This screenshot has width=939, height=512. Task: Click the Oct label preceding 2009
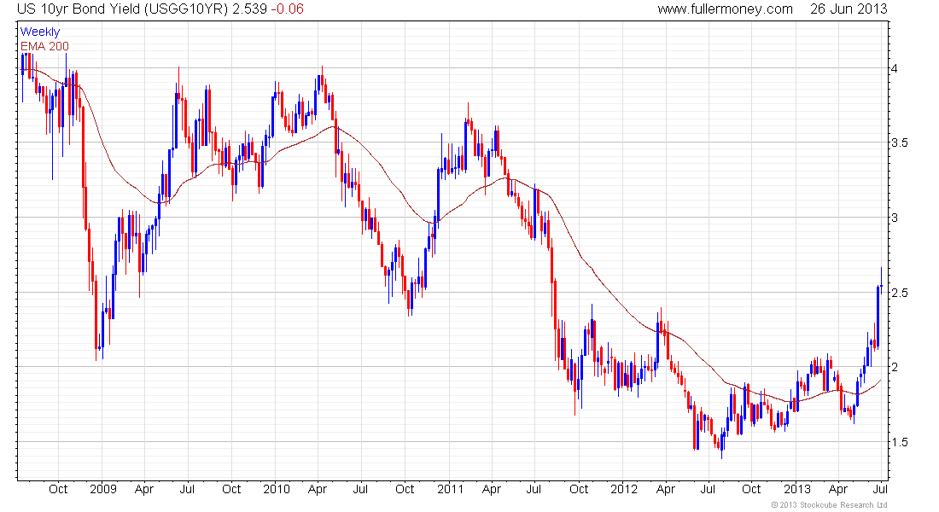coord(58,489)
